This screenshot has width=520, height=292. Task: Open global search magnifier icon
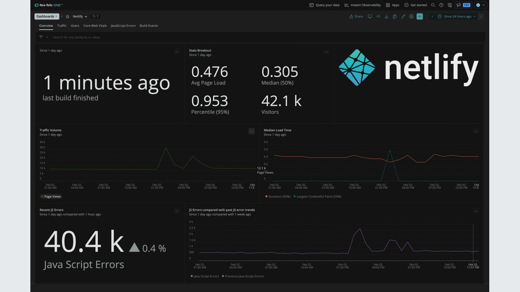[x=433, y=5]
